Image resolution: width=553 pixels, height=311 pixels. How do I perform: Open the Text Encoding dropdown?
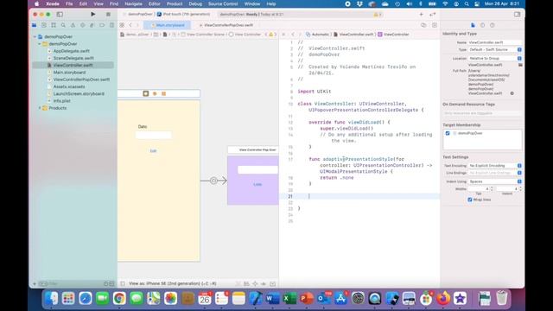point(495,165)
